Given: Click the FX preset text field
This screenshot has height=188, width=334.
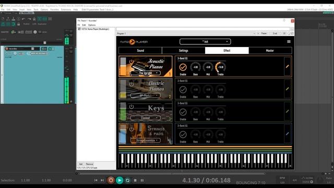Looking at the screenshot, I should [203, 29].
